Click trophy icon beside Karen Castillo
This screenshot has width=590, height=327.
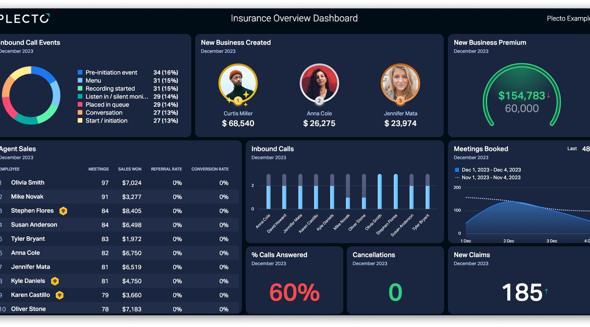click(x=59, y=295)
